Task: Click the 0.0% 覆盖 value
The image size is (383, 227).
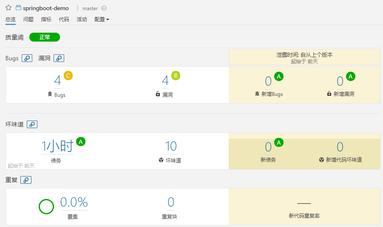Action: pos(74,202)
